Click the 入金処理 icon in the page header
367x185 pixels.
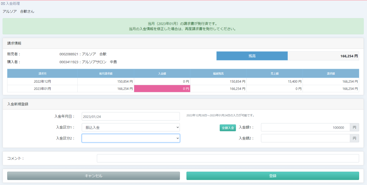click(3, 3)
